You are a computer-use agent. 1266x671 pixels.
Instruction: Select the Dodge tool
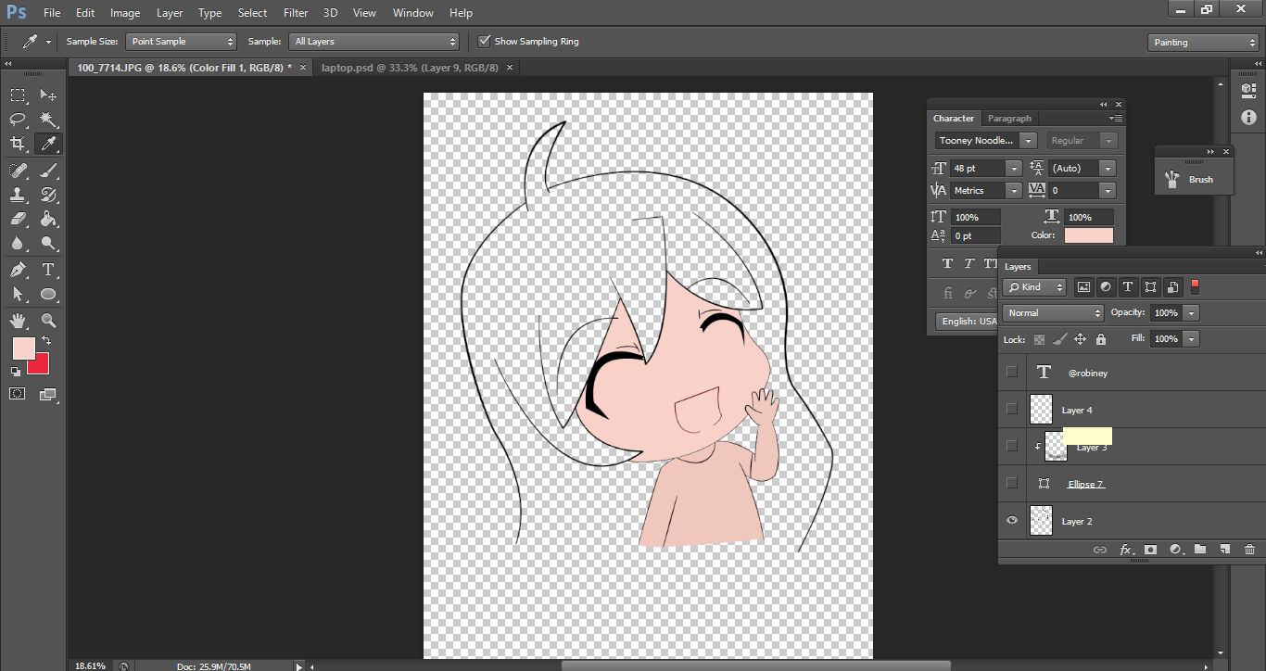(48, 244)
